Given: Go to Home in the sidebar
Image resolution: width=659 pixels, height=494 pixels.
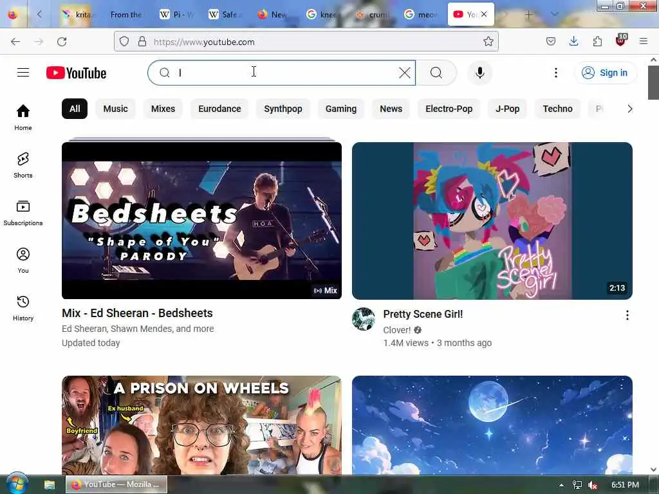Looking at the screenshot, I should (23, 117).
